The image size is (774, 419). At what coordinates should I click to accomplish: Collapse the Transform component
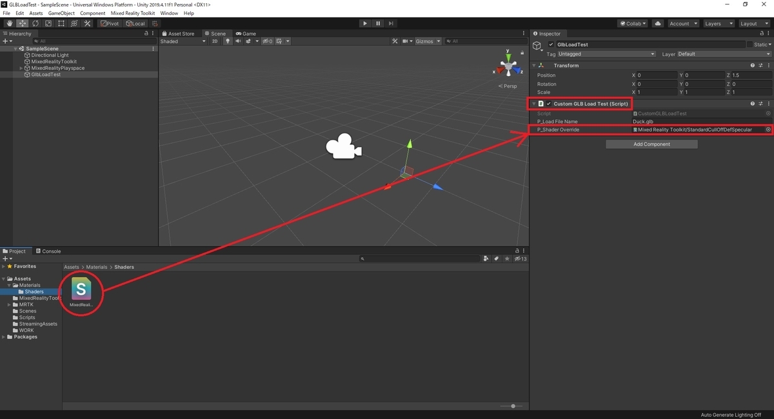point(534,66)
